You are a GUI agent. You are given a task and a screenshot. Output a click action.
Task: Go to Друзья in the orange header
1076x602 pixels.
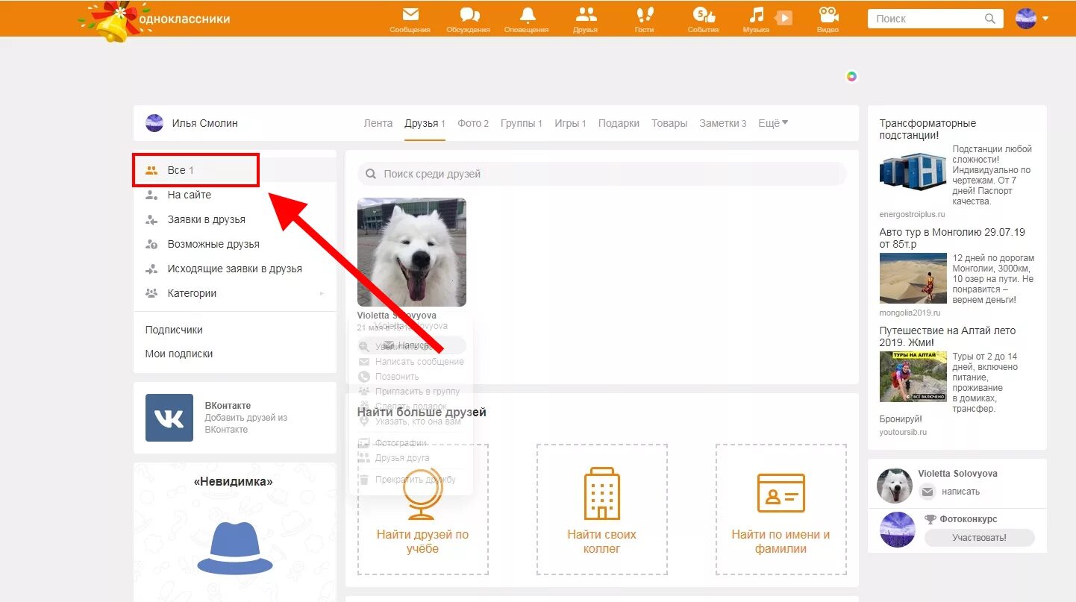[586, 19]
